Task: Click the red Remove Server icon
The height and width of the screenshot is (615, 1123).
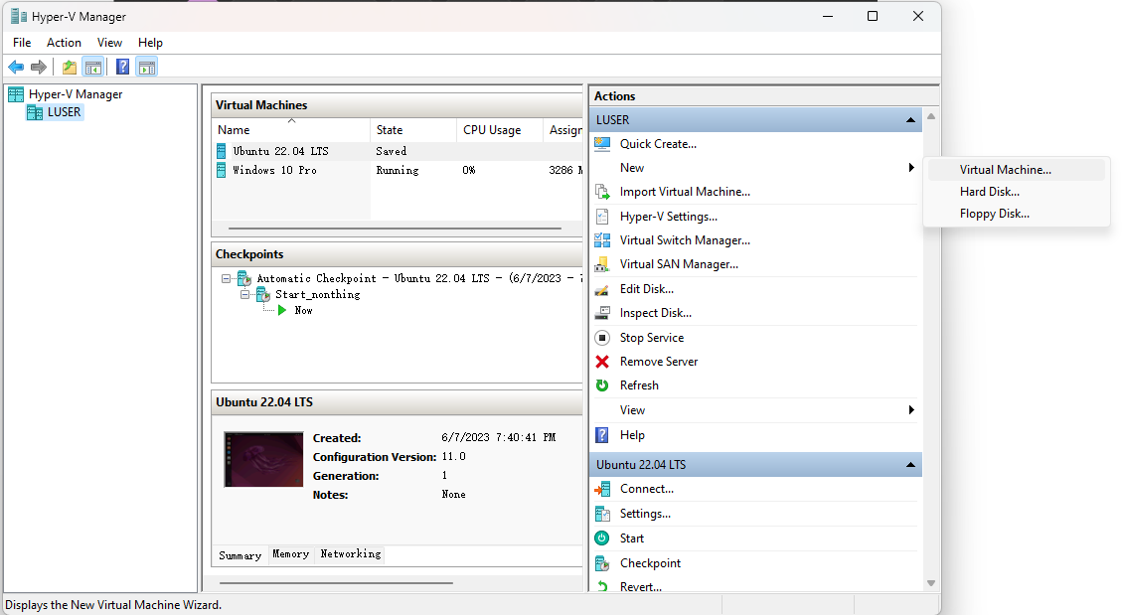Action: point(602,362)
